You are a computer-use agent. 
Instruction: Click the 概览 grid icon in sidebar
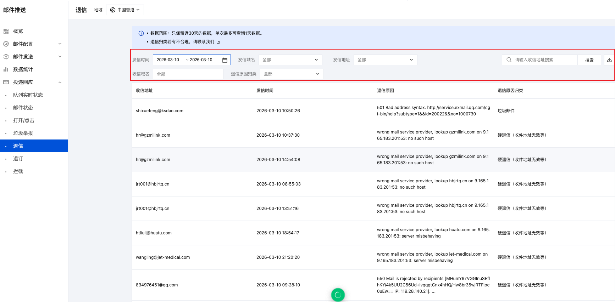click(6, 31)
